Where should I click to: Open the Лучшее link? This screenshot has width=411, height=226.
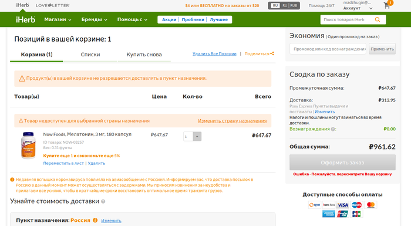tap(219, 19)
